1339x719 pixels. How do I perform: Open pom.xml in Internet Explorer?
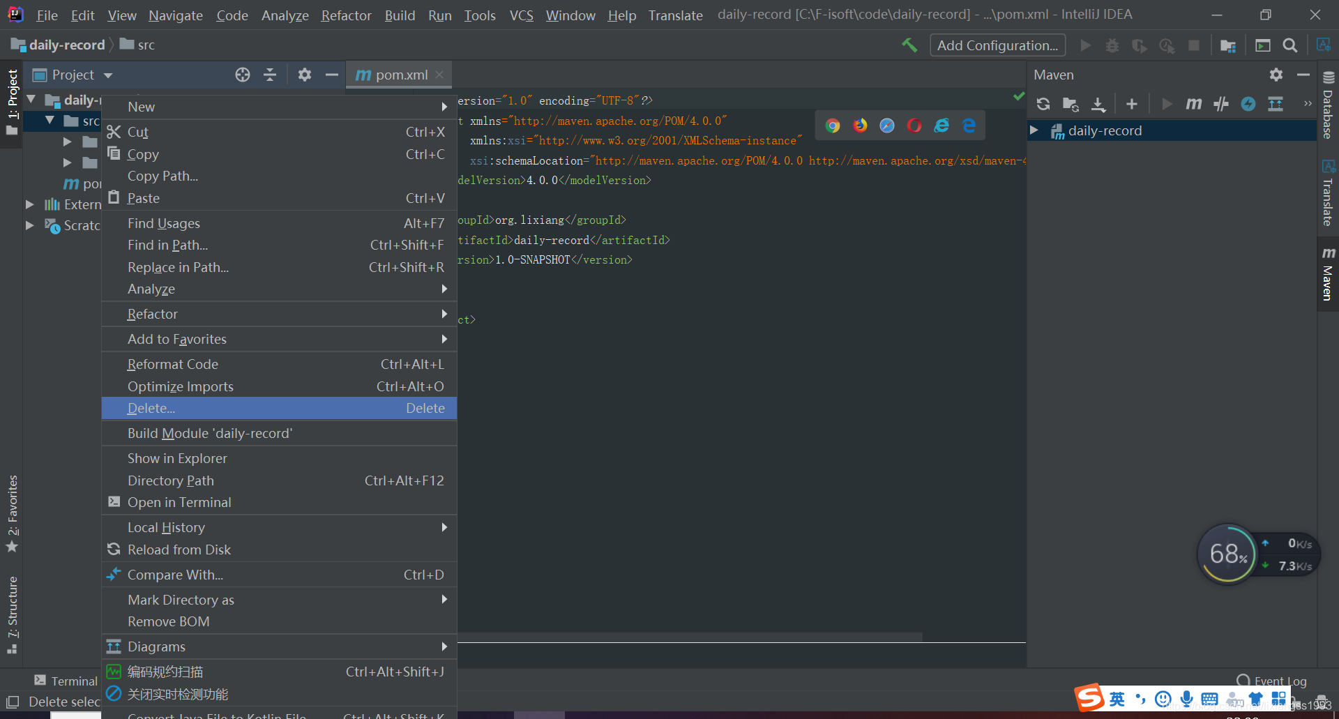click(941, 126)
